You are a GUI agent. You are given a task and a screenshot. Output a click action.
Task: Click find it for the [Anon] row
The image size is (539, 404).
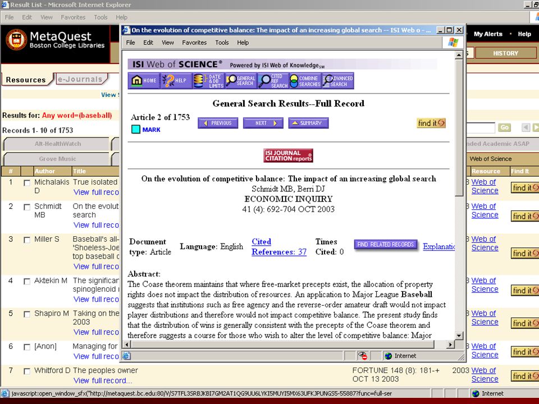tap(525, 352)
